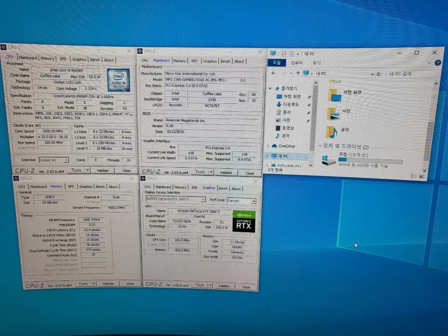Screen dimensions: 448x336
Task: Click the 9개 항목 status bar text
Action: tap(274, 170)
